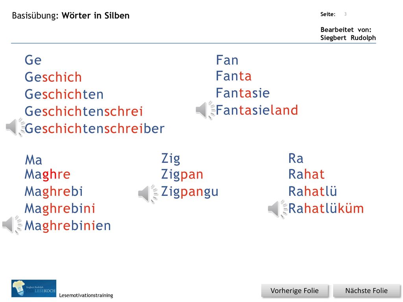Play audio for Zigpangu

click(x=148, y=193)
